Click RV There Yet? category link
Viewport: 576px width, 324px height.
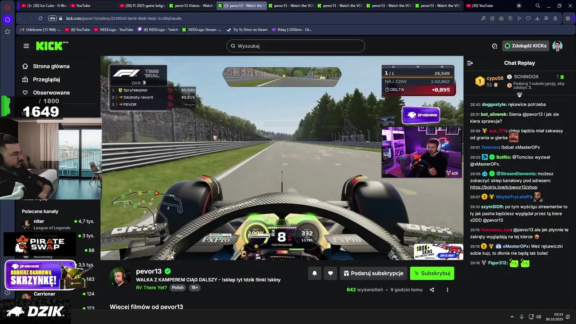[151, 288]
